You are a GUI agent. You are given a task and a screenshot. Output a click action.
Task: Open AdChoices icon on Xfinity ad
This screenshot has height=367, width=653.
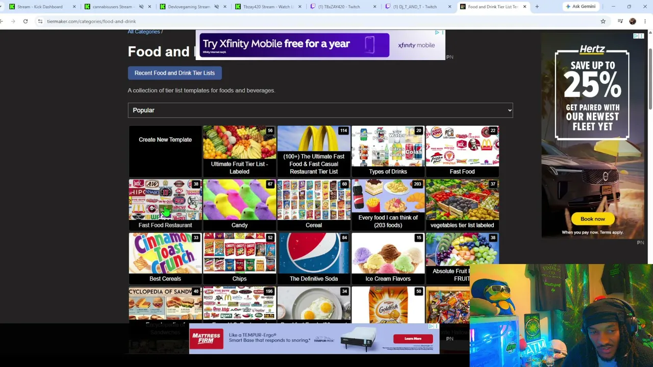[437, 33]
